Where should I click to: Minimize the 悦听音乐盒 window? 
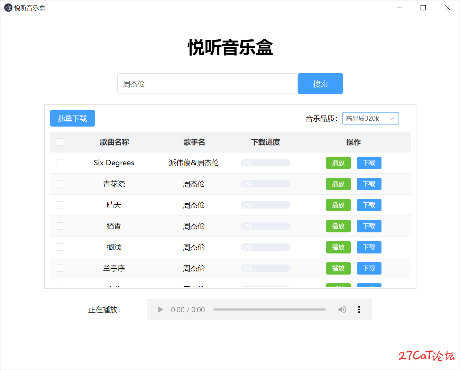coord(399,8)
